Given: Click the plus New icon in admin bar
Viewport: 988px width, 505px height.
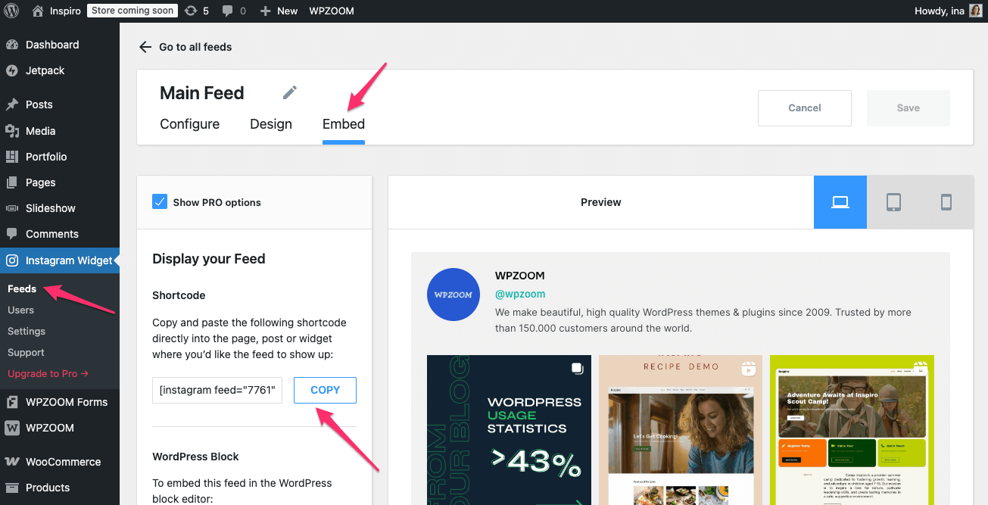Looking at the screenshot, I should tap(265, 11).
